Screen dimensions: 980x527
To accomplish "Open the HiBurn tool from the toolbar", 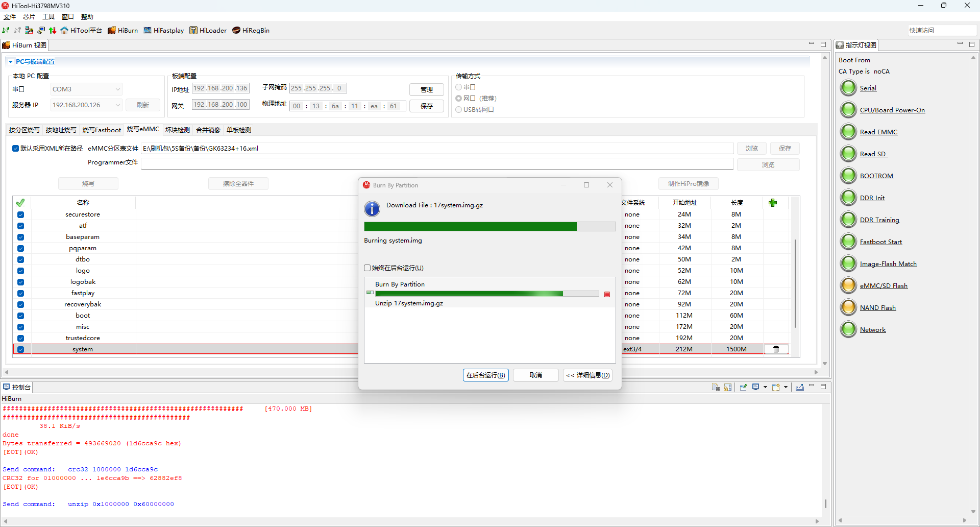I will click(x=122, y=30).
